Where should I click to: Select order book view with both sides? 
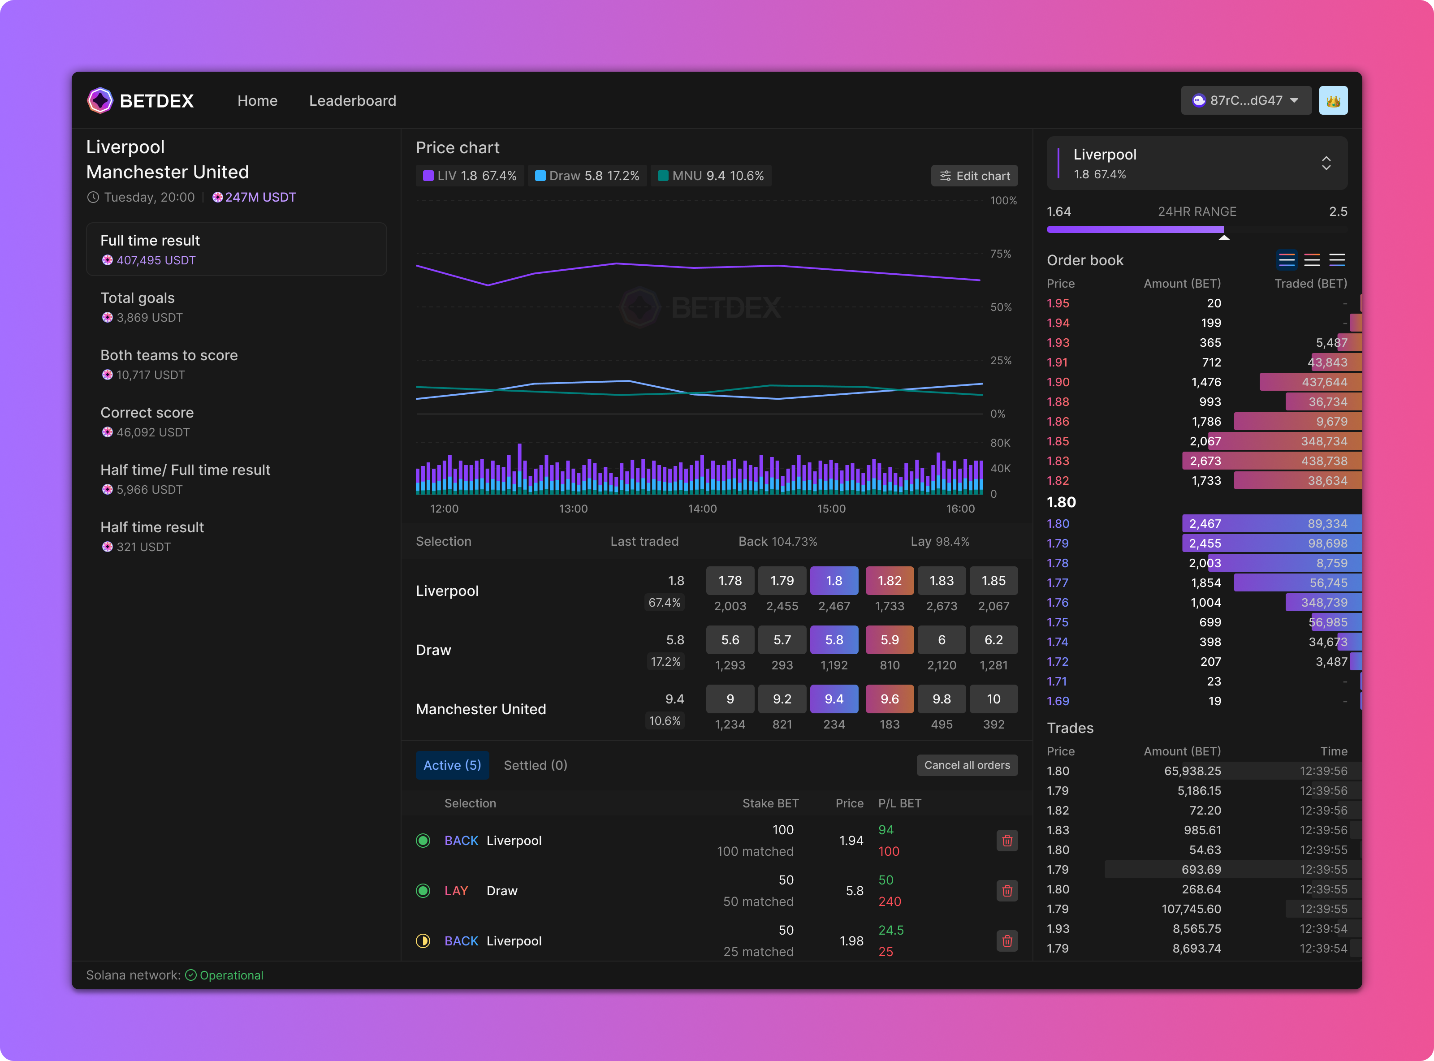click(x=1287, y=260)
